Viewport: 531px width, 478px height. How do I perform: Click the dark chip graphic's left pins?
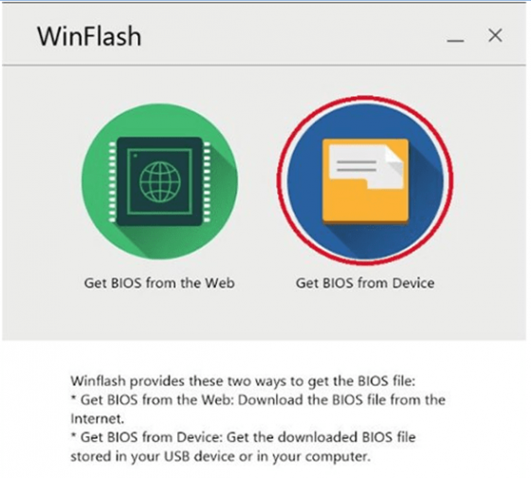pos(112,182)
